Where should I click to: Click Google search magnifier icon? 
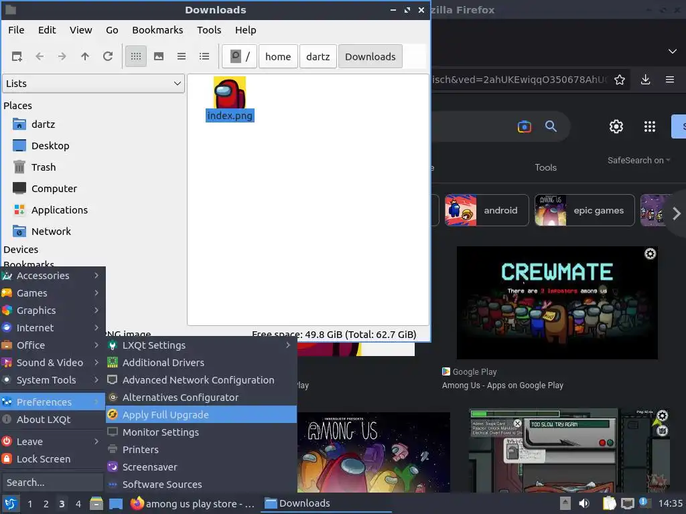551,126
